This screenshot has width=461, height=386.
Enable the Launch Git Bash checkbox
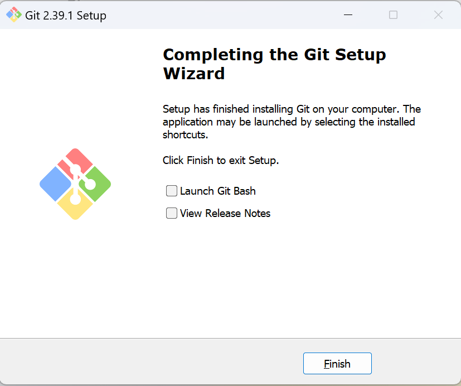pyautogui.click(x=172, y=191)
